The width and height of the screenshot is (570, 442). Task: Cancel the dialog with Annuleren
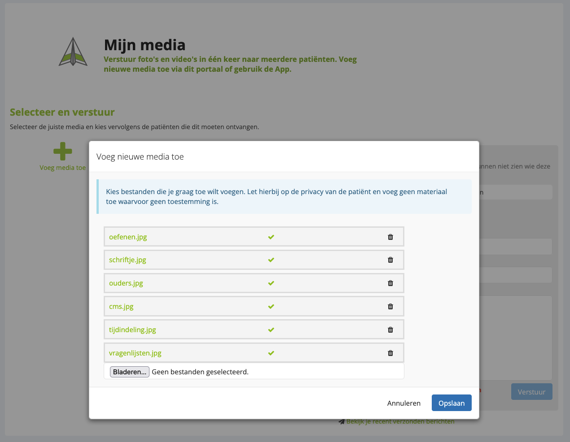coord(403,403)
